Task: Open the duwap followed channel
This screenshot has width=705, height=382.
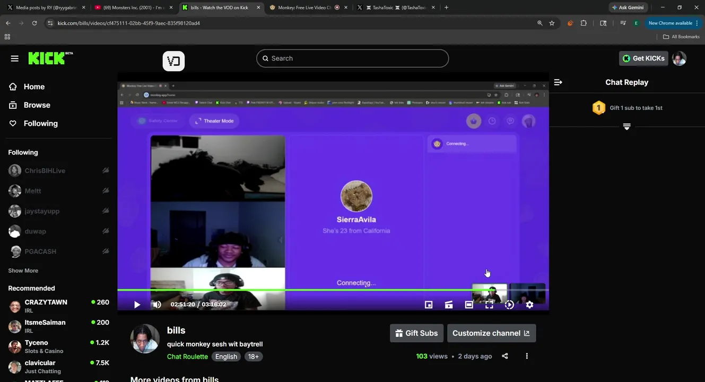Action: point(35,231)
